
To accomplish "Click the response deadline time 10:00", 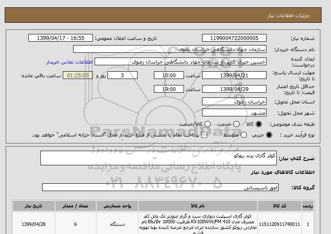I will coord(169,75).
